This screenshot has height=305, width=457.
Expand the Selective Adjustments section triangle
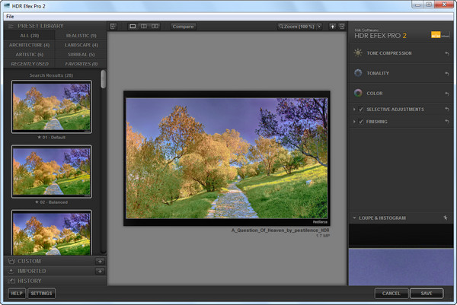(354, 110)
